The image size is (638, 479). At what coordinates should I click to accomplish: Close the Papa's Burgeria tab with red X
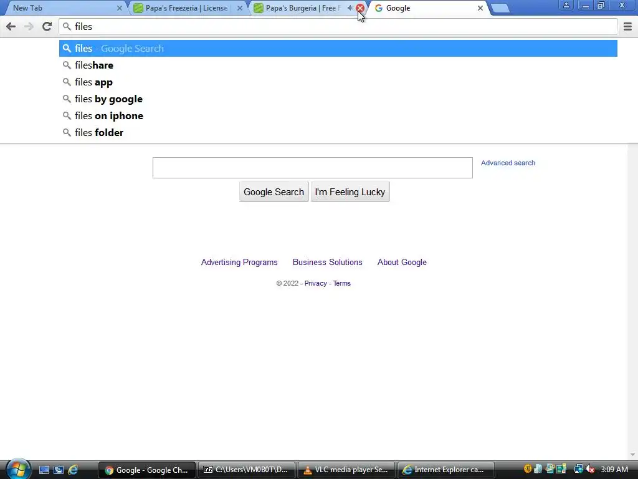[x=360, y=8]
